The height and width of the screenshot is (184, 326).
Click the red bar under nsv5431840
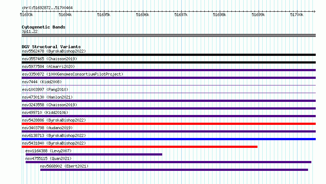point(140,147)
